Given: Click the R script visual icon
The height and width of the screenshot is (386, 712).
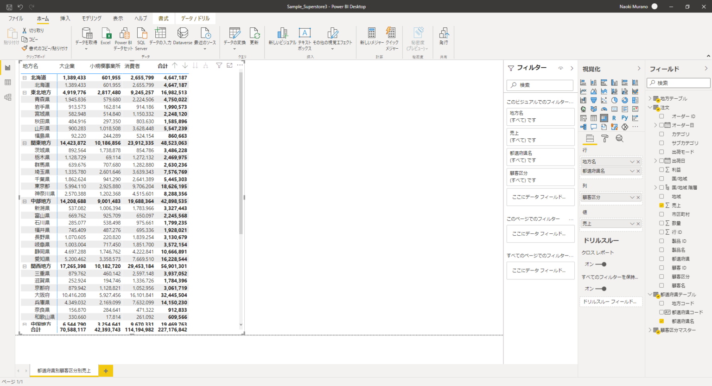Looking at the screenshot, I should pos(614,118).
